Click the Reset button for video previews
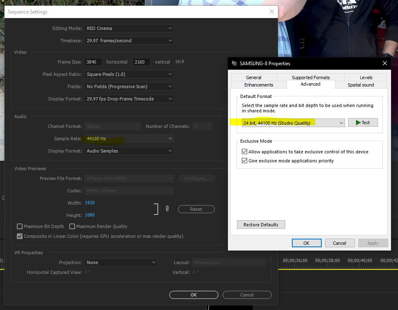This screenshot has height=310, width=398. tap(196, 209)
